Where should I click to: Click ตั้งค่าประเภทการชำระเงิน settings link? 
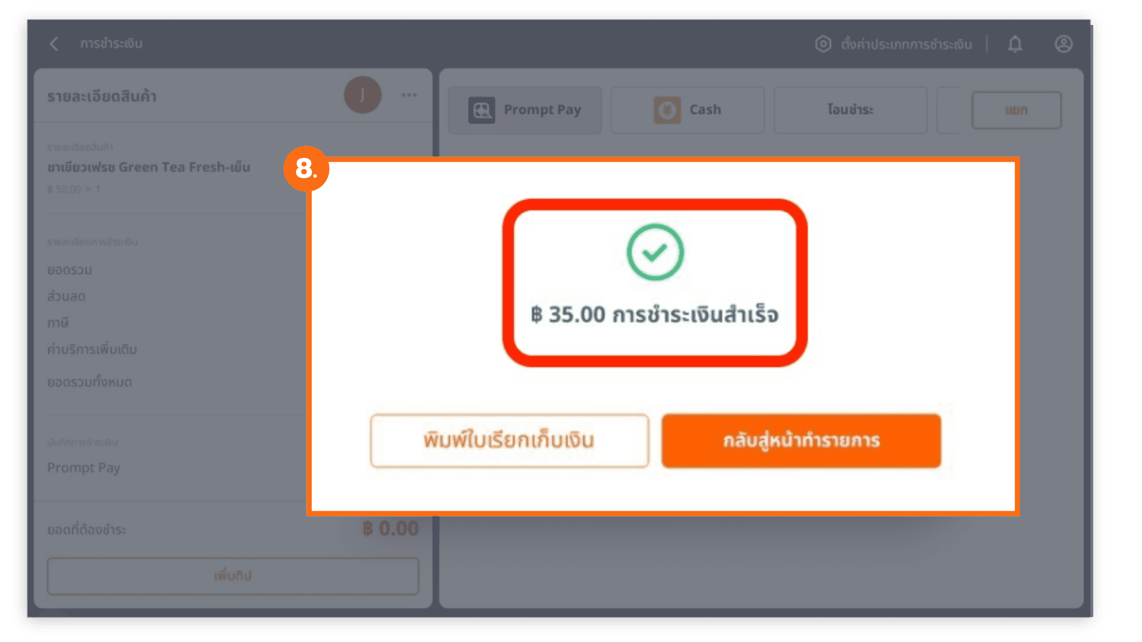pyautogui.click(x=906, y=45)
